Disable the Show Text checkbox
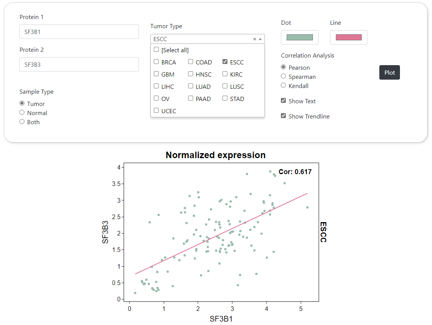Image resolution: width=432 pixels, height=325 pixels. (284, 101)
